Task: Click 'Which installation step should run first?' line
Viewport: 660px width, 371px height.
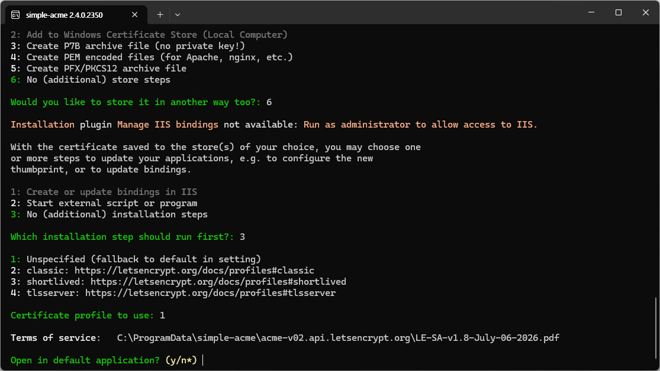Action: click(x=127, y=237)
